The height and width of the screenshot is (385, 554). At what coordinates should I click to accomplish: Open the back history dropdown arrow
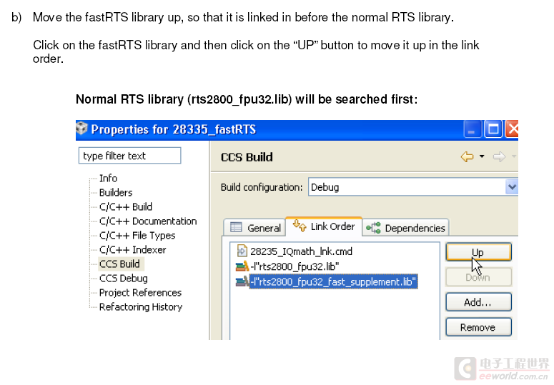click(482, 156)
